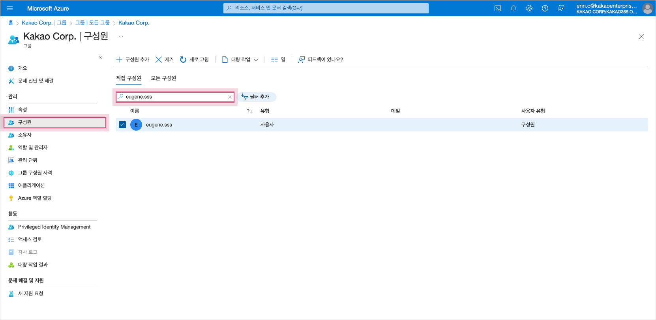Click the 개요 info icon in the sidebar

[x=11, y=68]
